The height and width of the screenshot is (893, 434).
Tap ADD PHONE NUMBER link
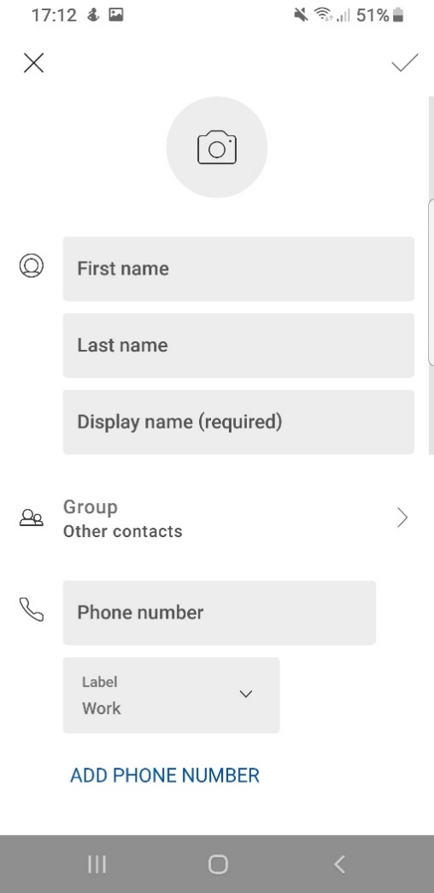[165, 775]
